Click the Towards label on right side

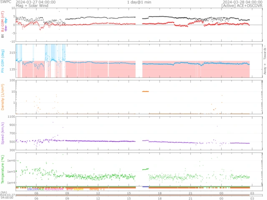click(x=264, y=52)
